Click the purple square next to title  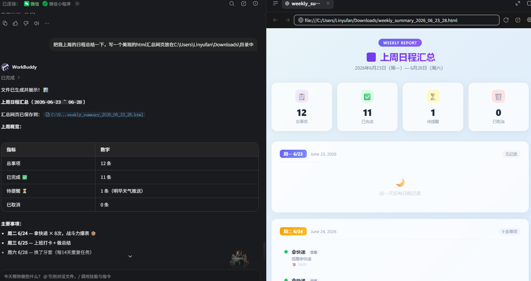tap(371, 57)
